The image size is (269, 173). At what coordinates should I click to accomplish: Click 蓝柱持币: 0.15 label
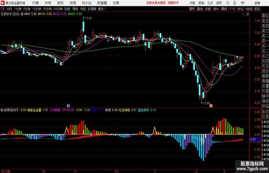point(147,110)
